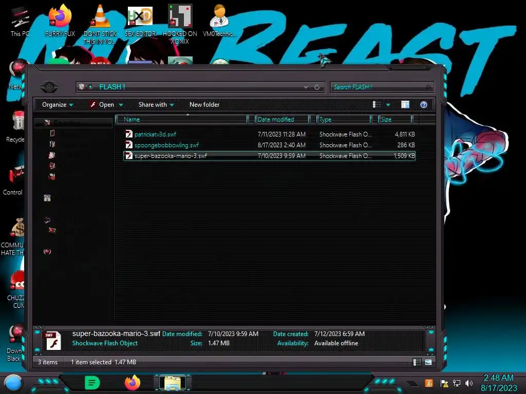Click the change view icon
The width and height of the screenshot is (526, 394).
click(x=377, y=105)
